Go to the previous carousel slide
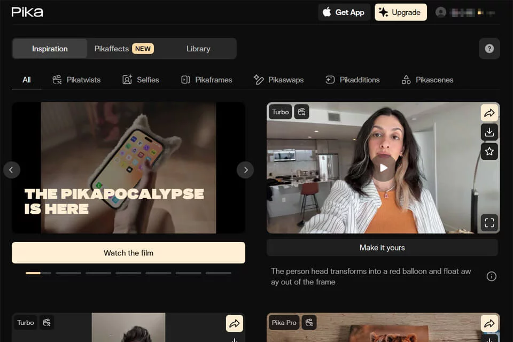The width and height of the screenshot is (513, 342). point(11,170)
